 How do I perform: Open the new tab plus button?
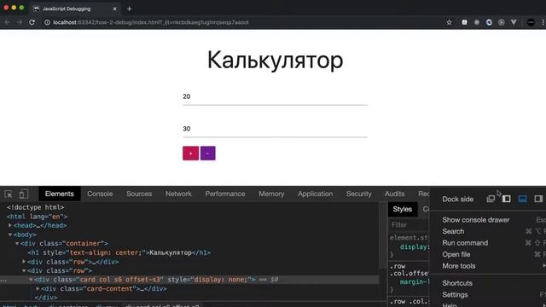(129, 9)
